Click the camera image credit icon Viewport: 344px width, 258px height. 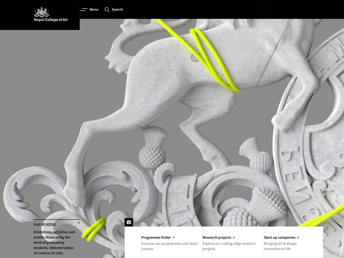(129, 222)
